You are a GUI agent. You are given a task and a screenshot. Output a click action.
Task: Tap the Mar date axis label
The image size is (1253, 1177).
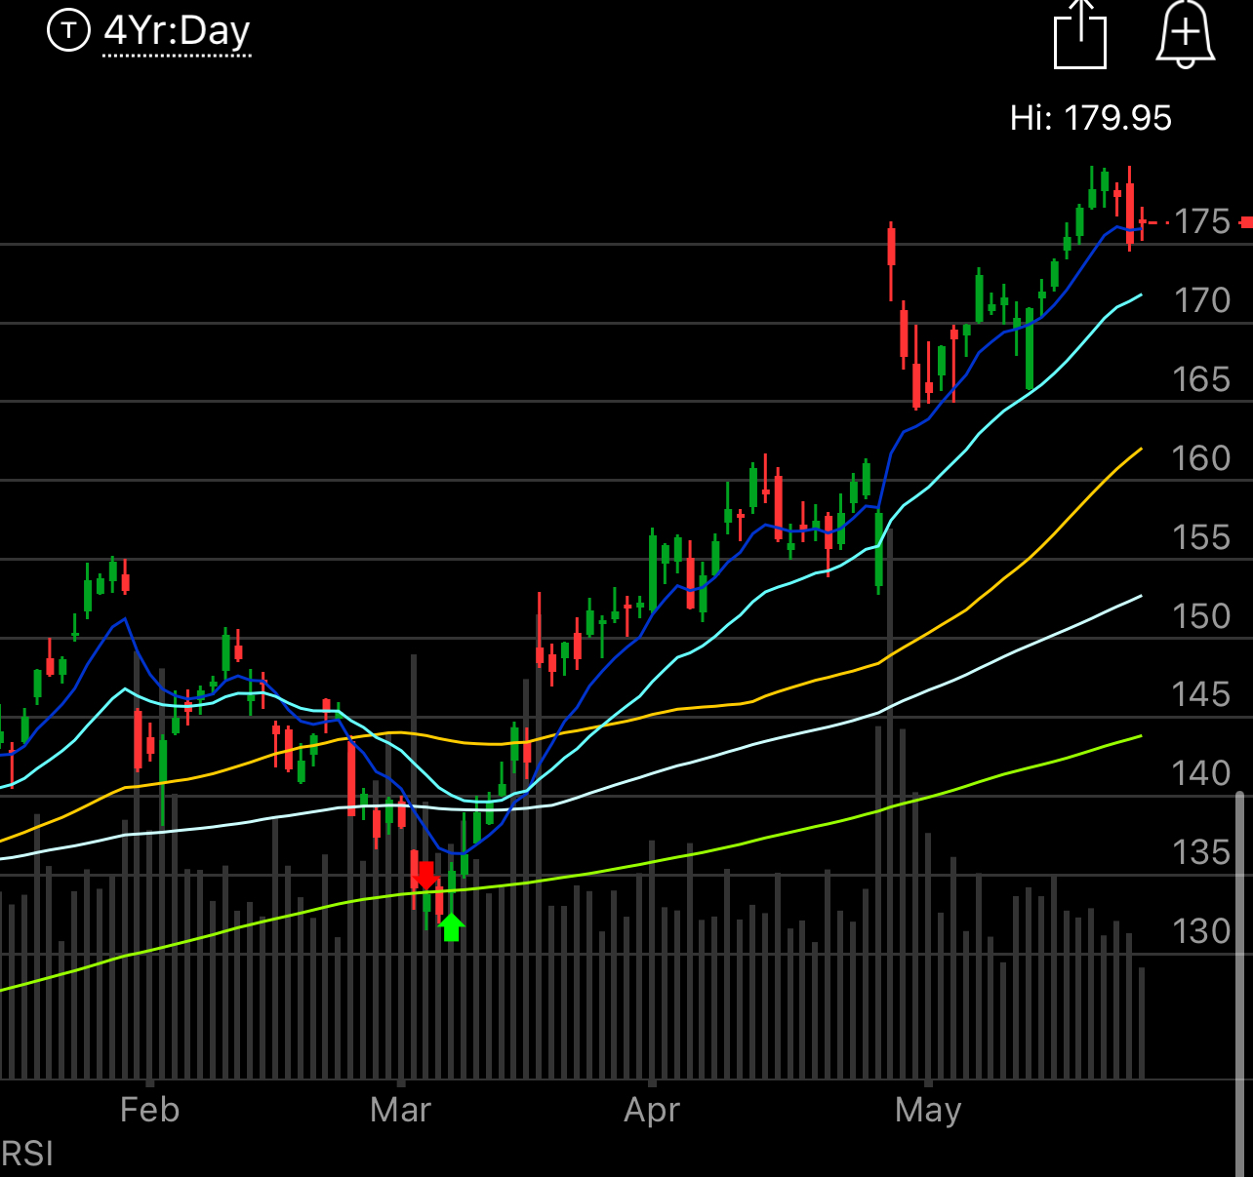click(400, 1110)
